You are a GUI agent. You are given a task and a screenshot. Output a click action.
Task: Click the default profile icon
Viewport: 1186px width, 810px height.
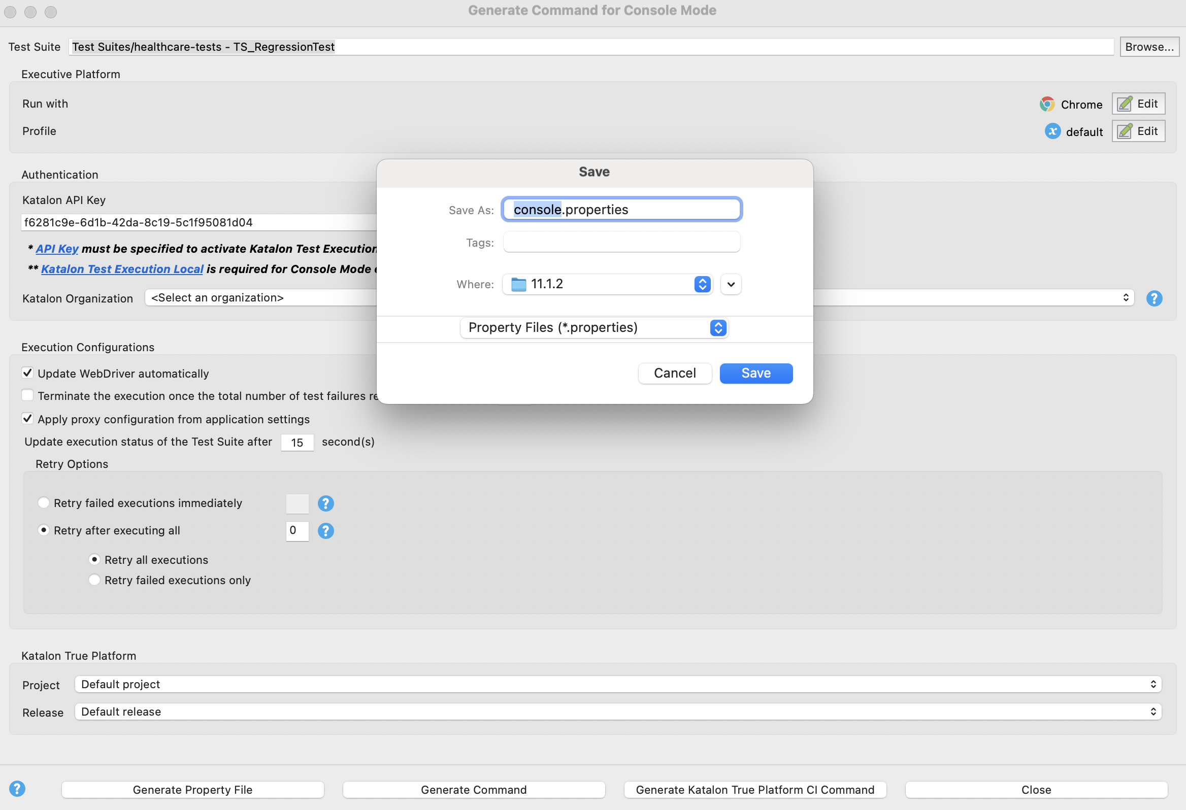coord(1052,131)
